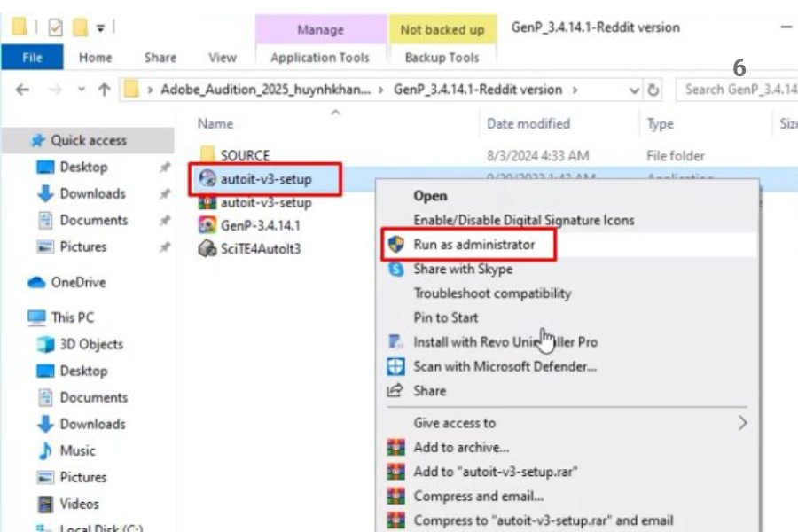Select Troubleshoot compatibility in context menu
This screenshot has width=798, height=532.
point(492,293)
